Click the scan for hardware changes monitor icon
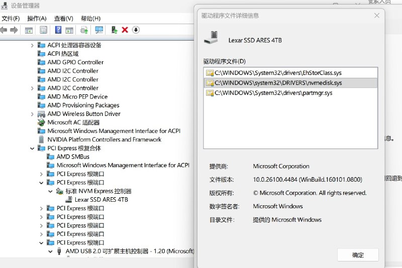This screenshot has height=268, width=402. (x=99, y=30)
